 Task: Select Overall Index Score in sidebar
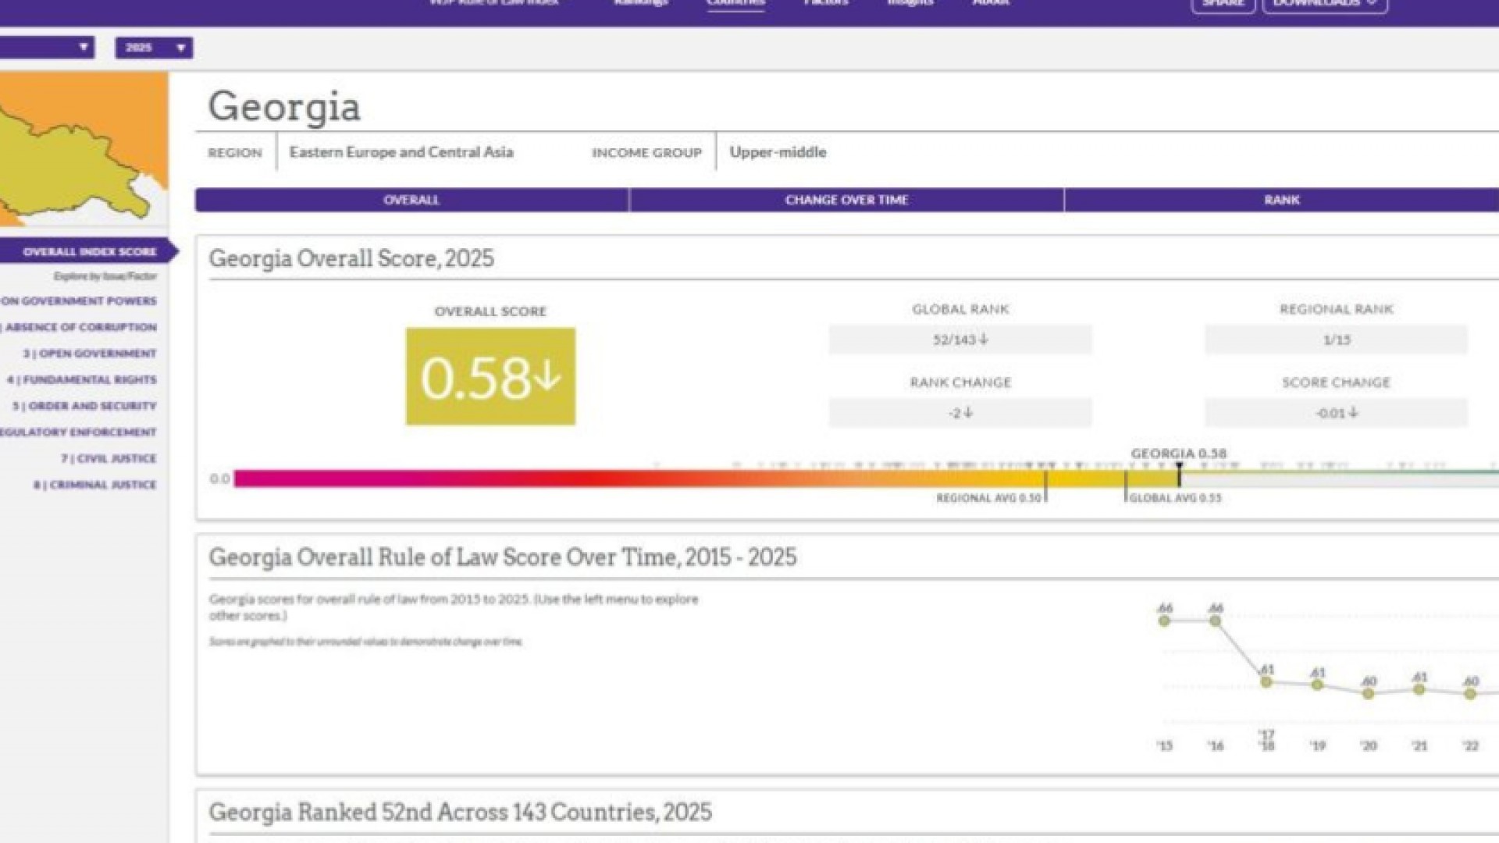pos(89,251)
